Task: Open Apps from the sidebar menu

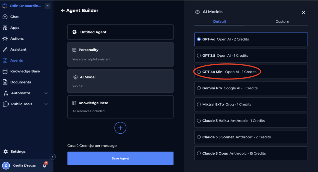Action: [x=15, y=28]
